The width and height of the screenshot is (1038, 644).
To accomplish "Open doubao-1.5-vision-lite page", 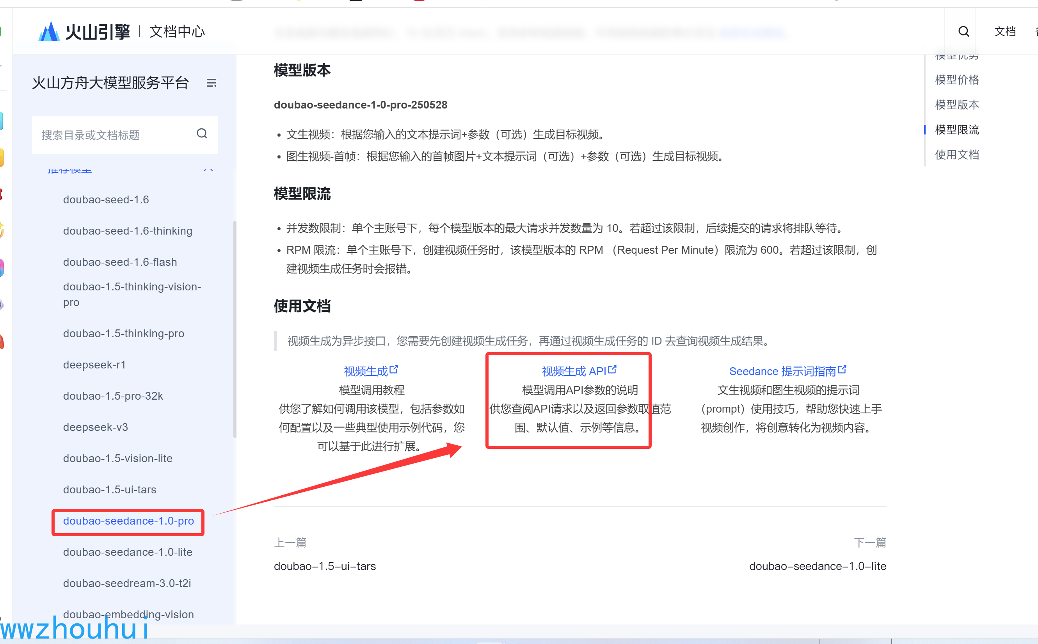I will click(x=118, y=458).
